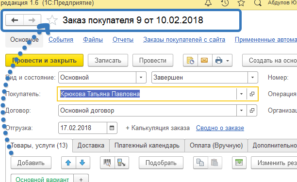Click the Провести button

[153, 60]
